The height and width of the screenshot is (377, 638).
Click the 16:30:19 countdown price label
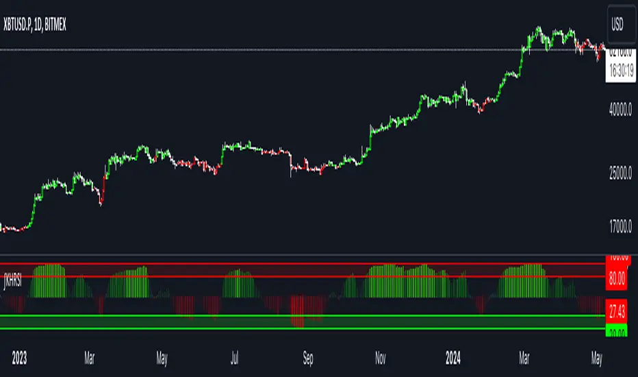coord(621,71)
